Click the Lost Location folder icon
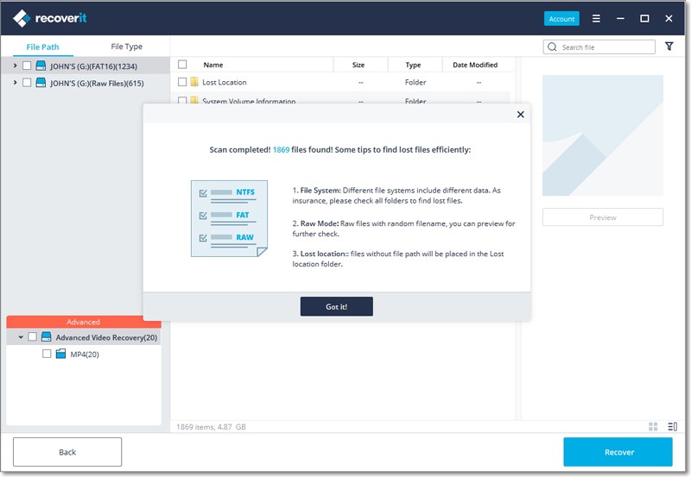The height and width of the screenshot is (477, 691). [194, 82]
